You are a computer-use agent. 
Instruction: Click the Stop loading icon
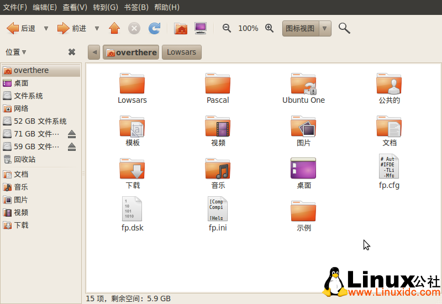click(134, 29)
